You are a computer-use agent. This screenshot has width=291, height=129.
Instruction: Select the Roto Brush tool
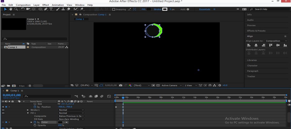coord(75,9)
